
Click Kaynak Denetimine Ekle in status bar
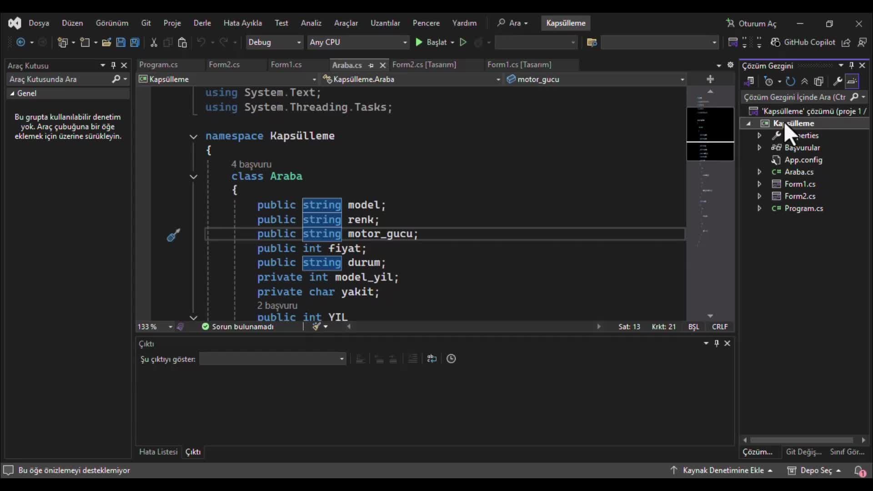722,471
